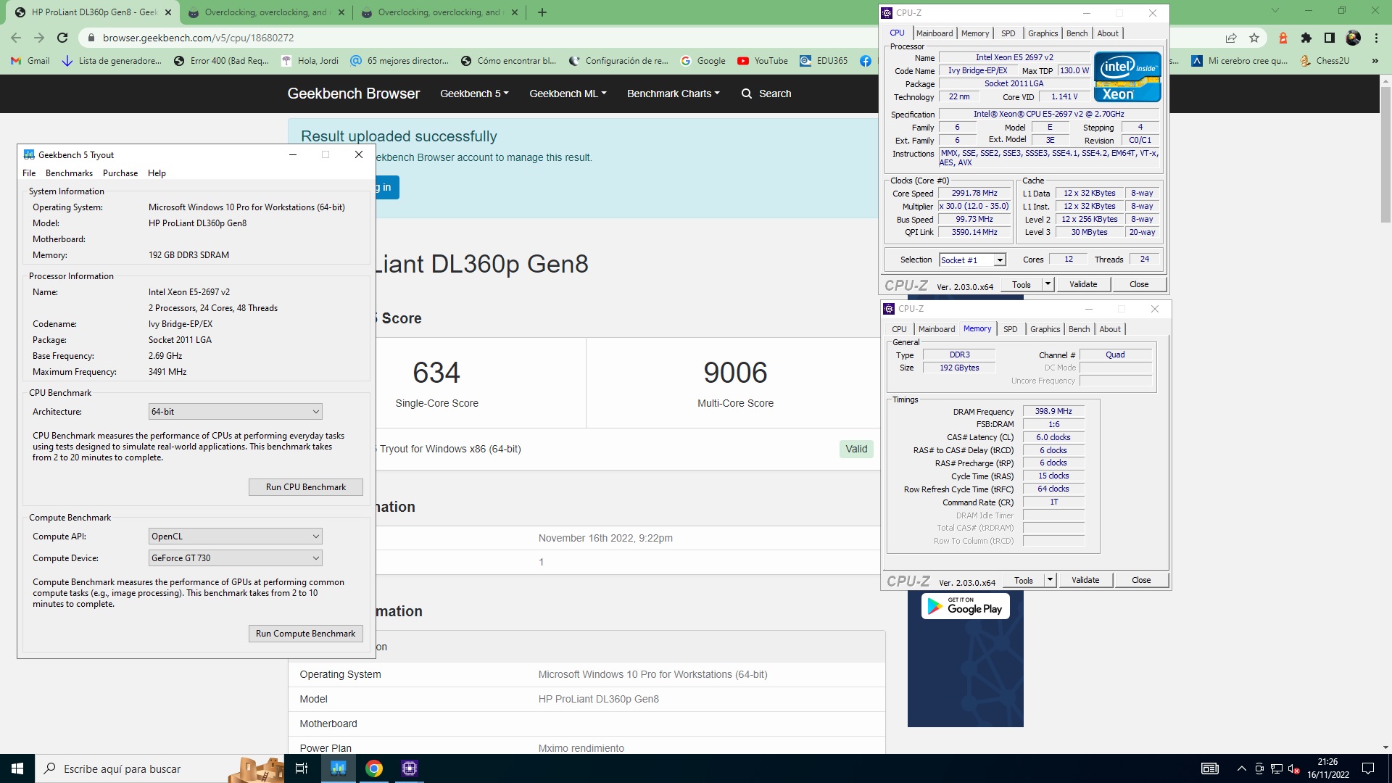Click Validate in lower CPU-Z window
1392x783 pixels.
(1085, 581)
